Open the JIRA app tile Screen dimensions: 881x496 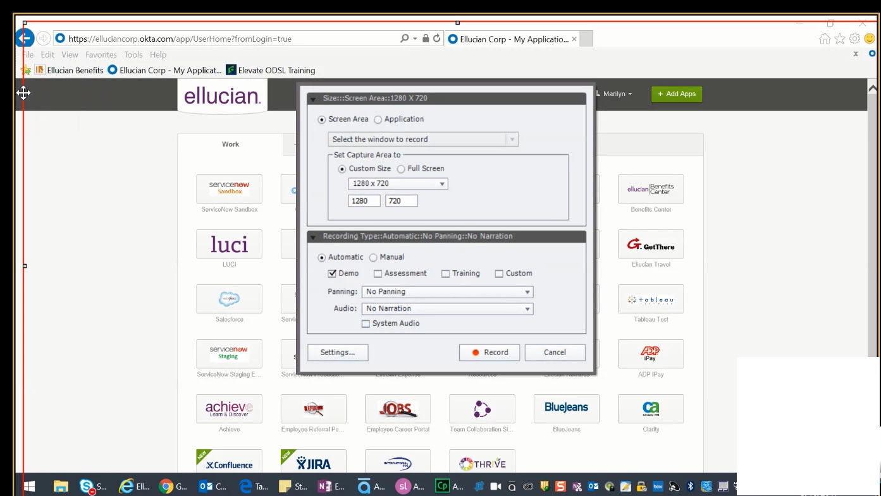[314, 461]
